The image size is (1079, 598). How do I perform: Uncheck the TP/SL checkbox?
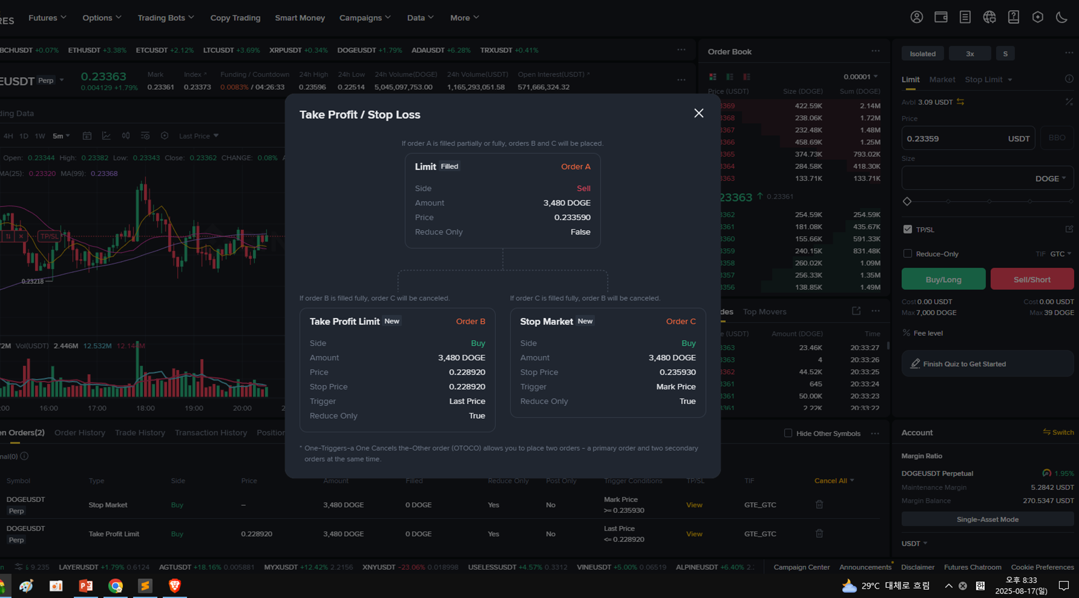click(907, 230)
